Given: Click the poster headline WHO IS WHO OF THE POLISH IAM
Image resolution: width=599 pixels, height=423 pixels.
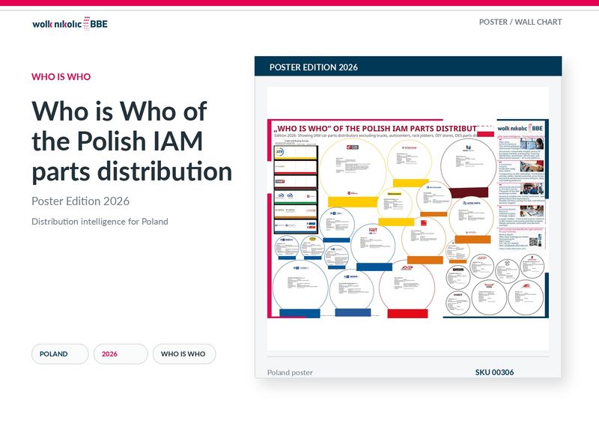Looking at the screenshot, I should coord(384,128).
